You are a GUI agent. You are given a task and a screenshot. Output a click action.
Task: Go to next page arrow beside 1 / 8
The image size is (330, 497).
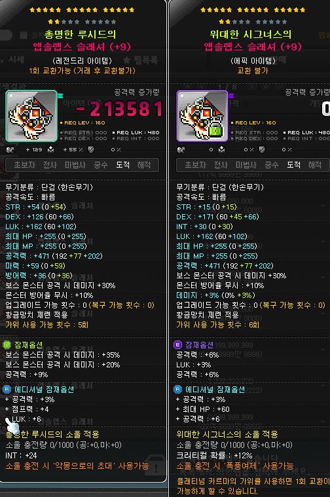[x=252, y=86]
